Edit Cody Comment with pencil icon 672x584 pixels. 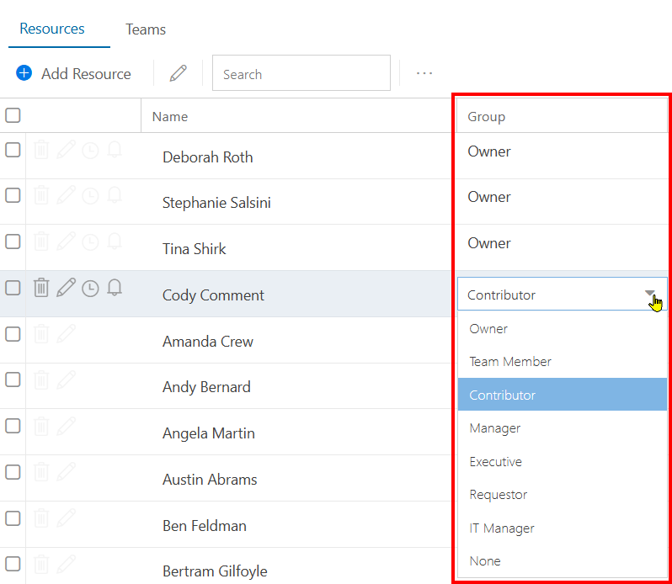pos(66,287)
